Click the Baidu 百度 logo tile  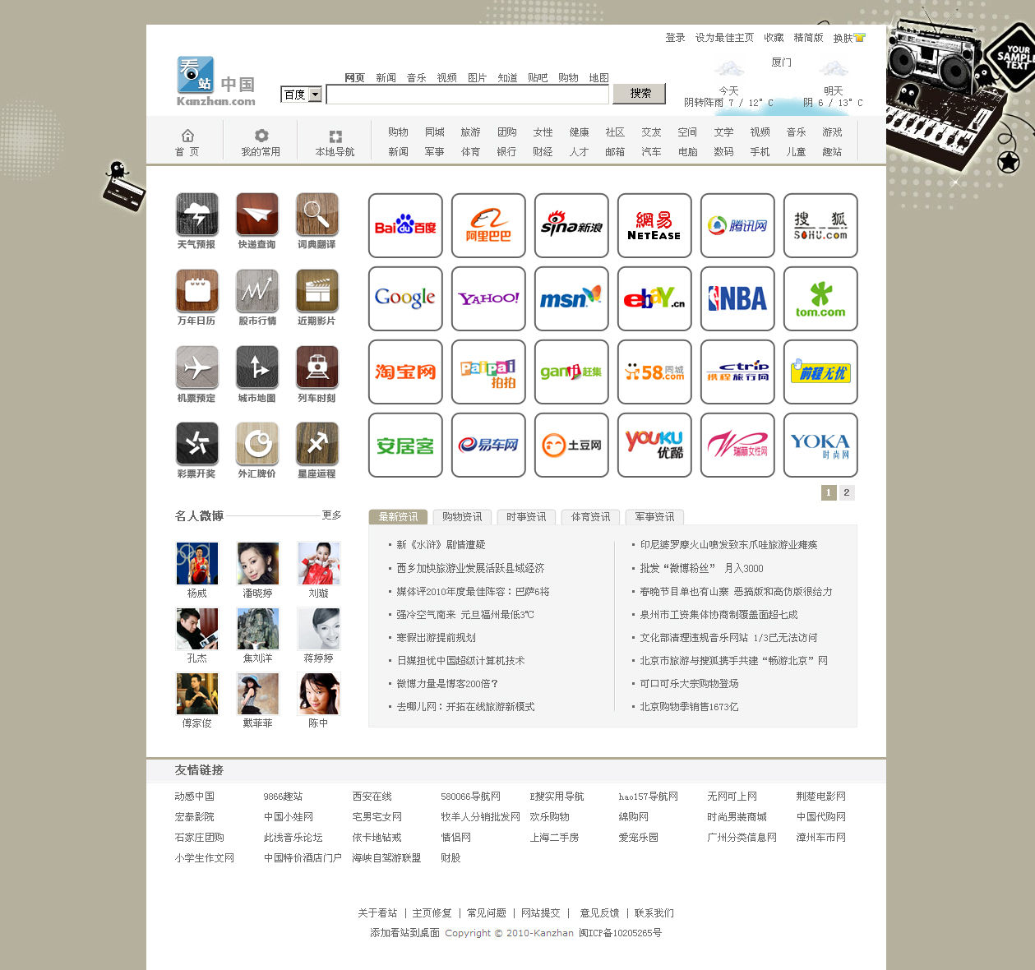[x=405, y=225]
